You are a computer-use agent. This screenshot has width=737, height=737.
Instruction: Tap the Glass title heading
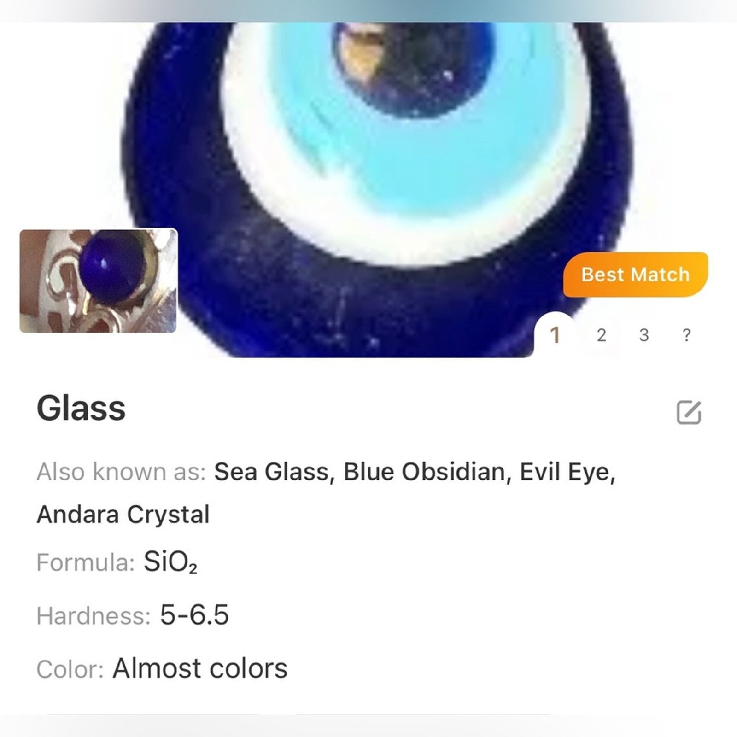tap(81, 408)
